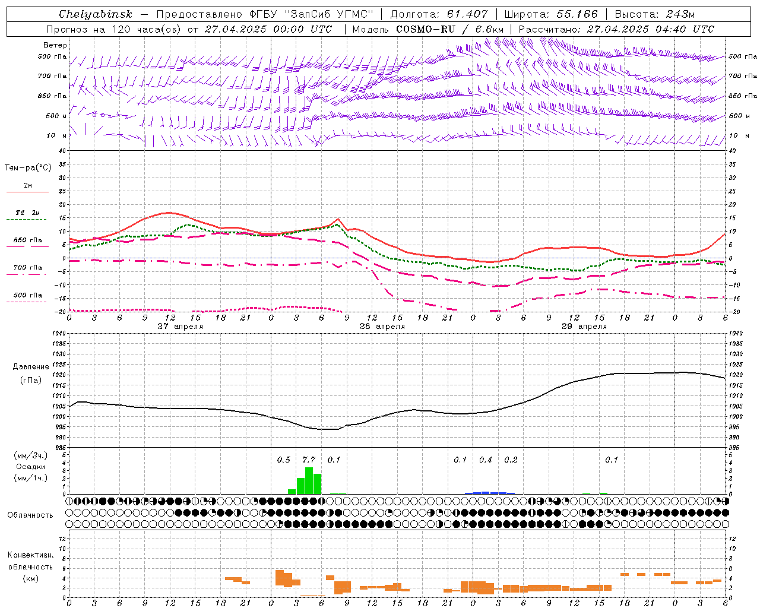Click the tallest green precipitation bar
The height and width of the screenshot is (608, 760).
tap(309, 481)
